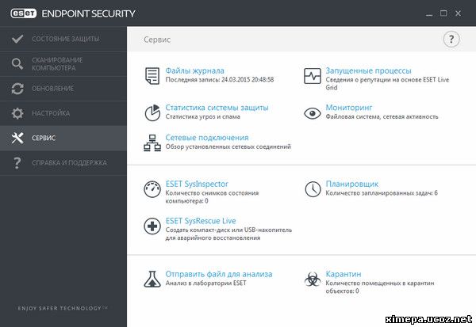476x327 pixels.
Task: Open help with the question mark button
Action: pyautogui.click(x=451, y=39)
